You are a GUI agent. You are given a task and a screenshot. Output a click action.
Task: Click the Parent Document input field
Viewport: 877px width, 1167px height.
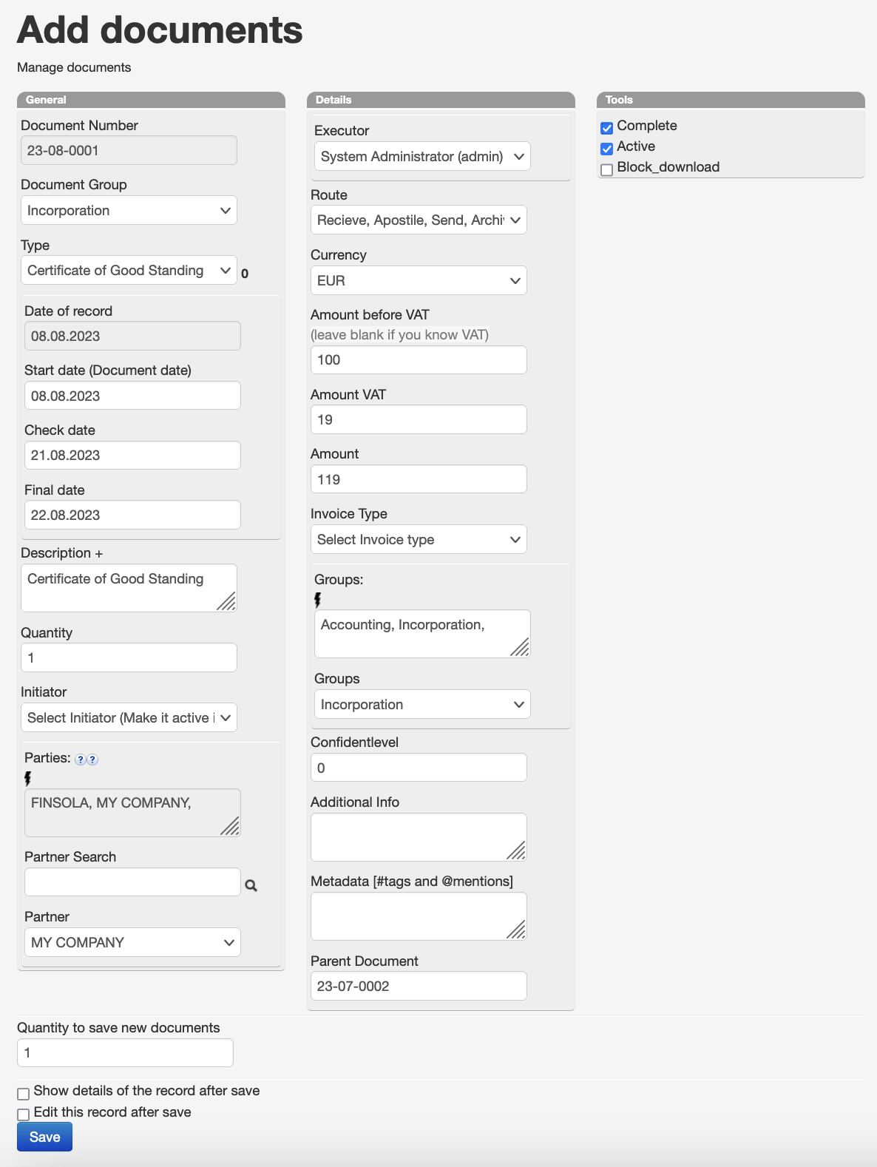(419, 987)
